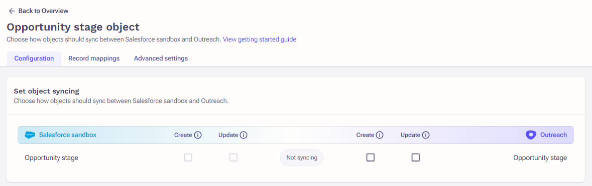Click info icon beside Salesforce Create
592x186 pixels.
pyautogui.click(x=198, y=135)
